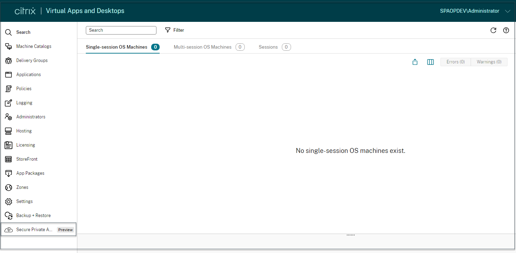
Task: Click the details pane drag handle dots
Action: point(351,235)
